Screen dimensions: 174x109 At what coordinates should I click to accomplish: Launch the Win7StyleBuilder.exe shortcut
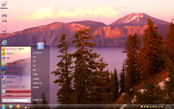tap(16, 87)
